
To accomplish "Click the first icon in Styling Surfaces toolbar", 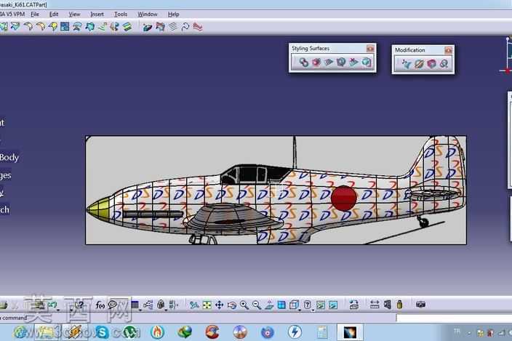I will (x=304, y=62).
